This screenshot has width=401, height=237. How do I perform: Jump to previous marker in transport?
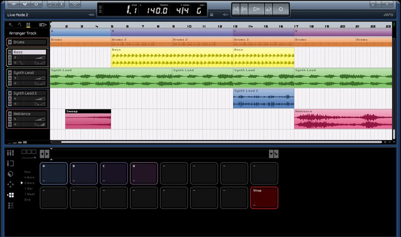click(236, 9)
